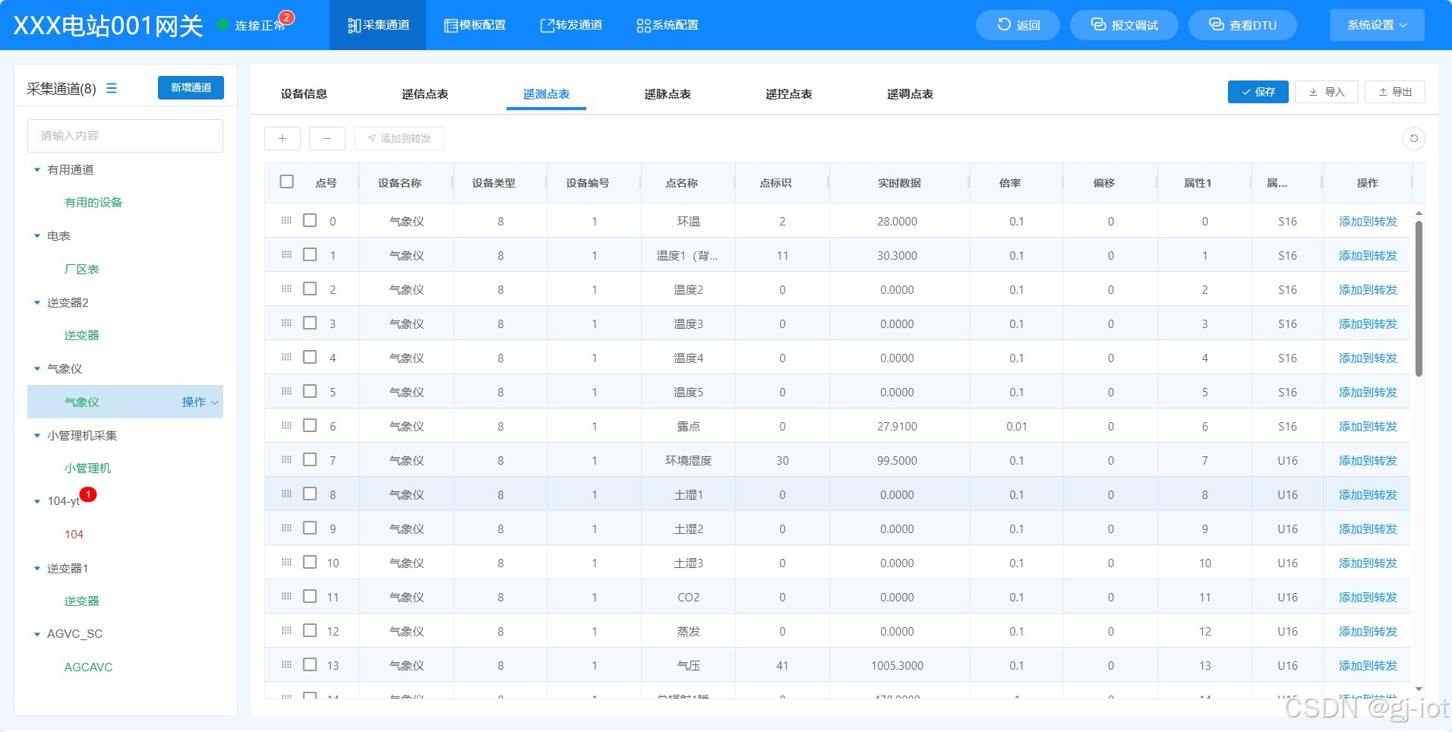Screen dimensions: 1452x732
Task: Click the 新增通道 button
Action: [191, 87]
